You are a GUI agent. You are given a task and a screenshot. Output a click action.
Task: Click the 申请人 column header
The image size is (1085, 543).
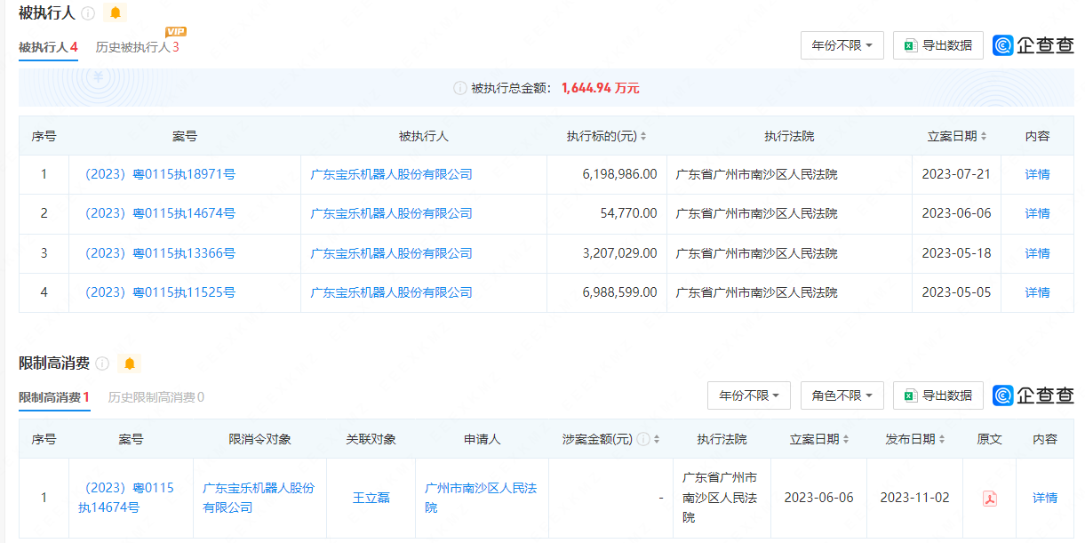pyautogui.click(x=483, y=439)
